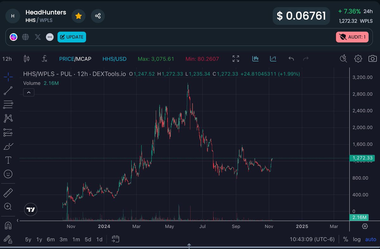The image size is (380, 249).
Task: Toggle the candle trades marker icon
Action: tap(256, 59)
